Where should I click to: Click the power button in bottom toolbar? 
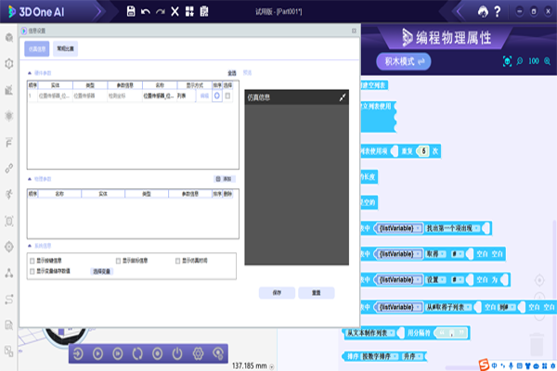coord(176,353)
